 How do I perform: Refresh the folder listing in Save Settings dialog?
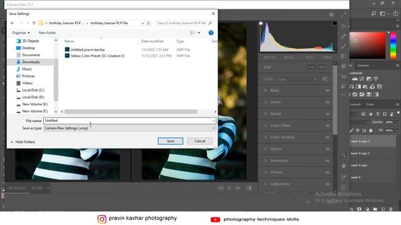(148, 23)
